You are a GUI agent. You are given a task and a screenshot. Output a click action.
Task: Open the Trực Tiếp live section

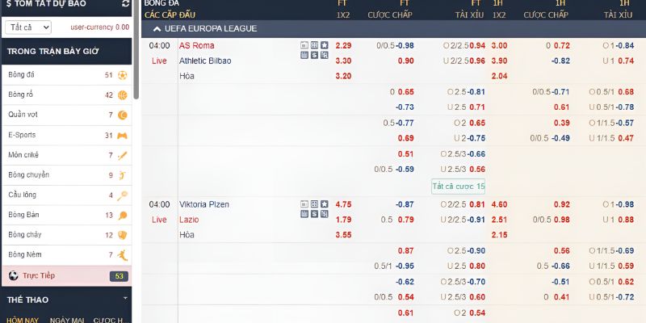[x=67, y=276]
